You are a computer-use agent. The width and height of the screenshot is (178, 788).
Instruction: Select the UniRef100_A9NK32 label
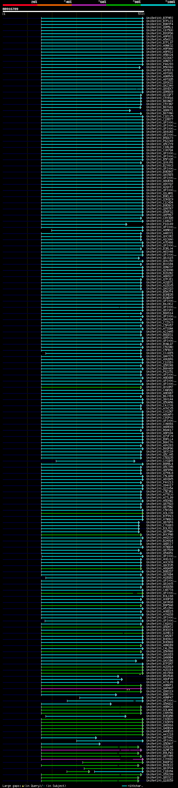click(159, 46)
